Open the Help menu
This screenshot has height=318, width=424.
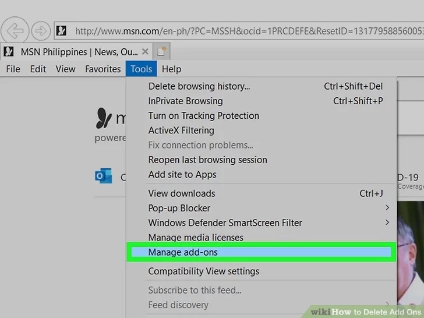(171, 69)
